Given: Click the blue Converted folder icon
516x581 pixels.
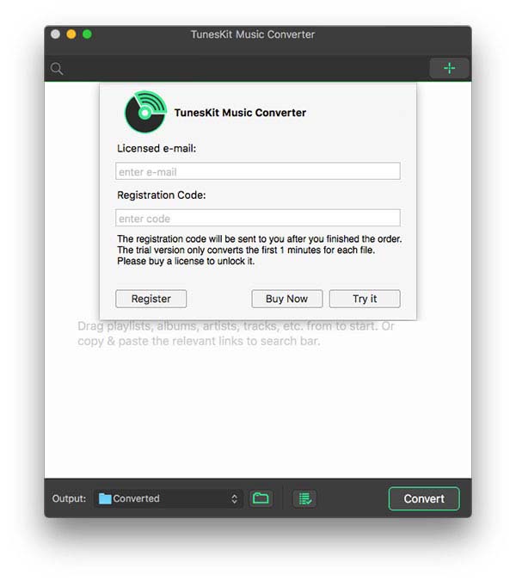Looking at the screenshot, I should [x=105, y=498].
